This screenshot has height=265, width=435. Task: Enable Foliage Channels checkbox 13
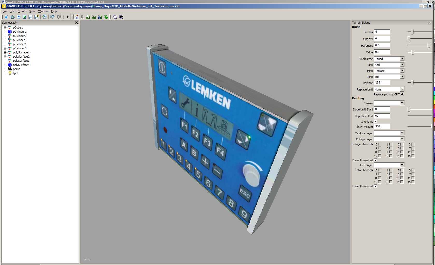click(391, 156)
